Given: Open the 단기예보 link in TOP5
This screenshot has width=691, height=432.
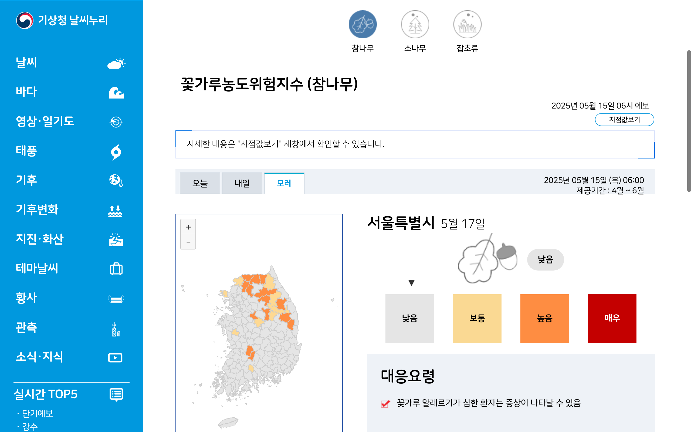Looking at the screenshot, I should coord(38,413).
